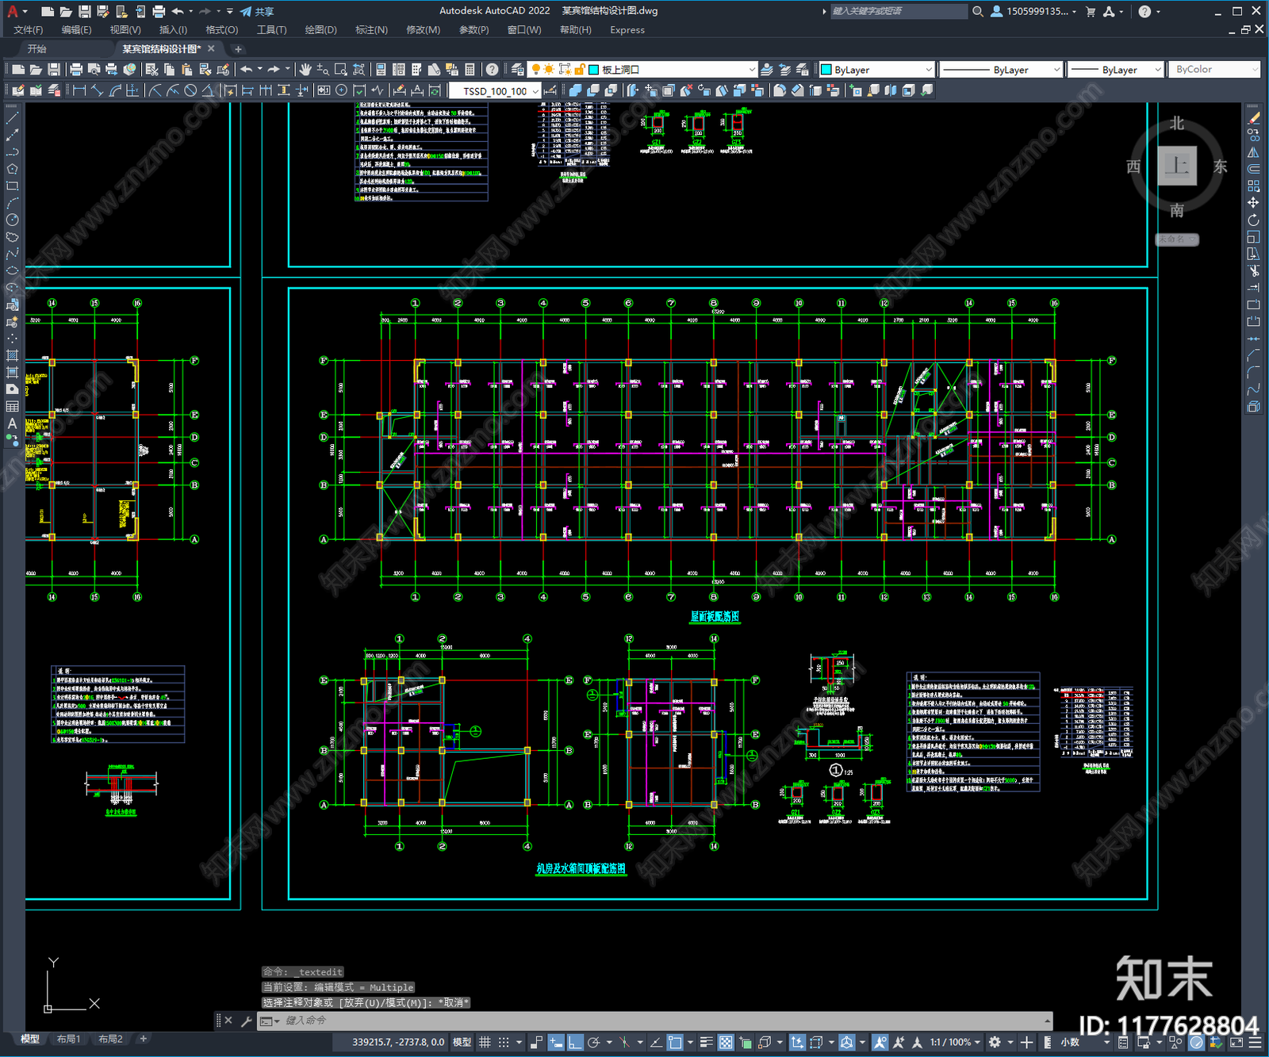Viewport: 1269px width, 1057px height.
Task: Open the QuickCalc calculator icon
Action: click(470, 70)
